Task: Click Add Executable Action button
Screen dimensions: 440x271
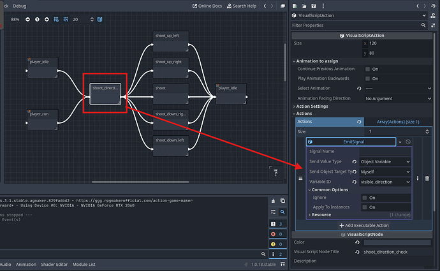Action: click(363, 226)
